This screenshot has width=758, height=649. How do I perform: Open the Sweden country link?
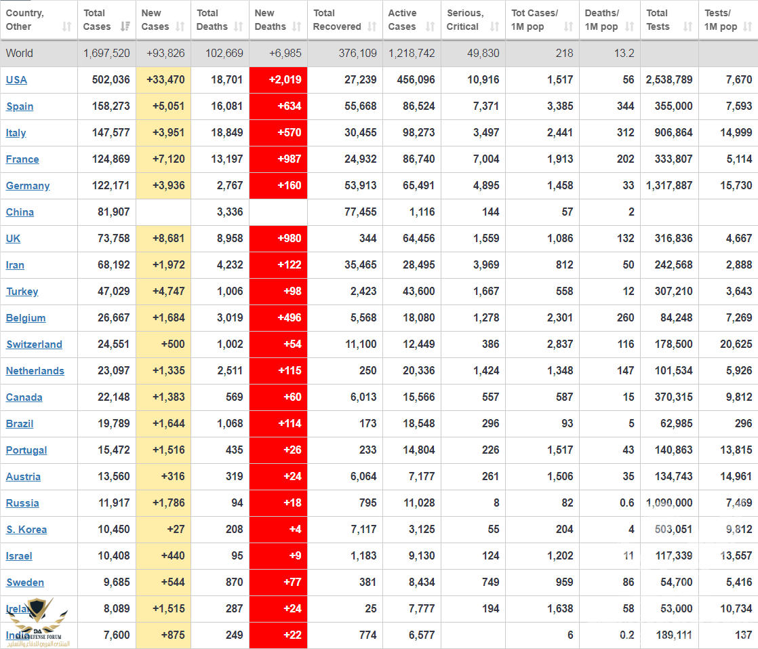point(25,583)
